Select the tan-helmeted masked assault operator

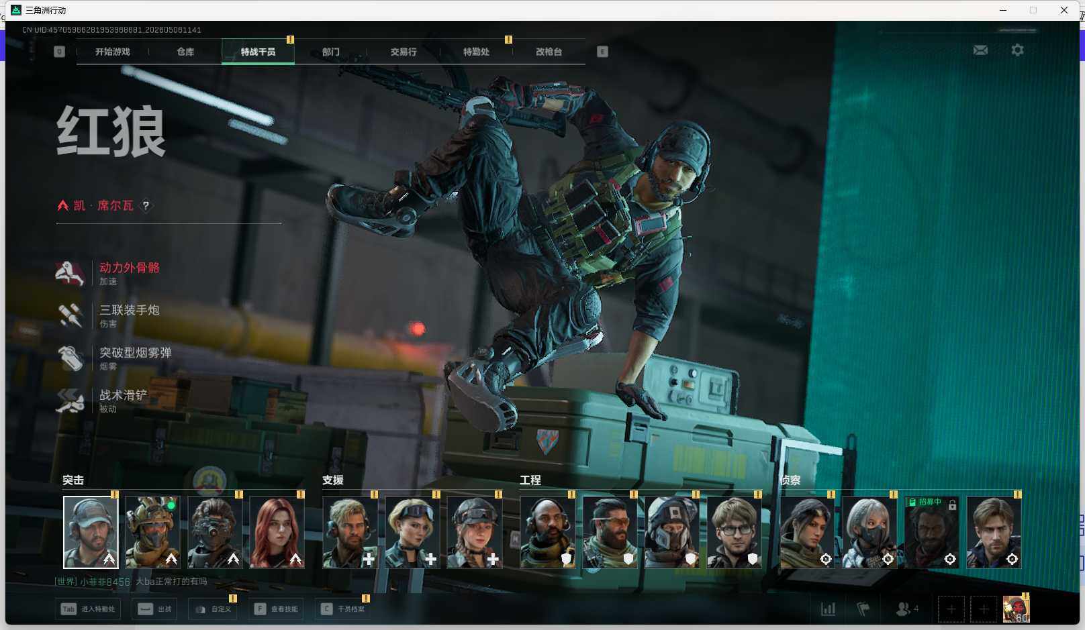152,532
